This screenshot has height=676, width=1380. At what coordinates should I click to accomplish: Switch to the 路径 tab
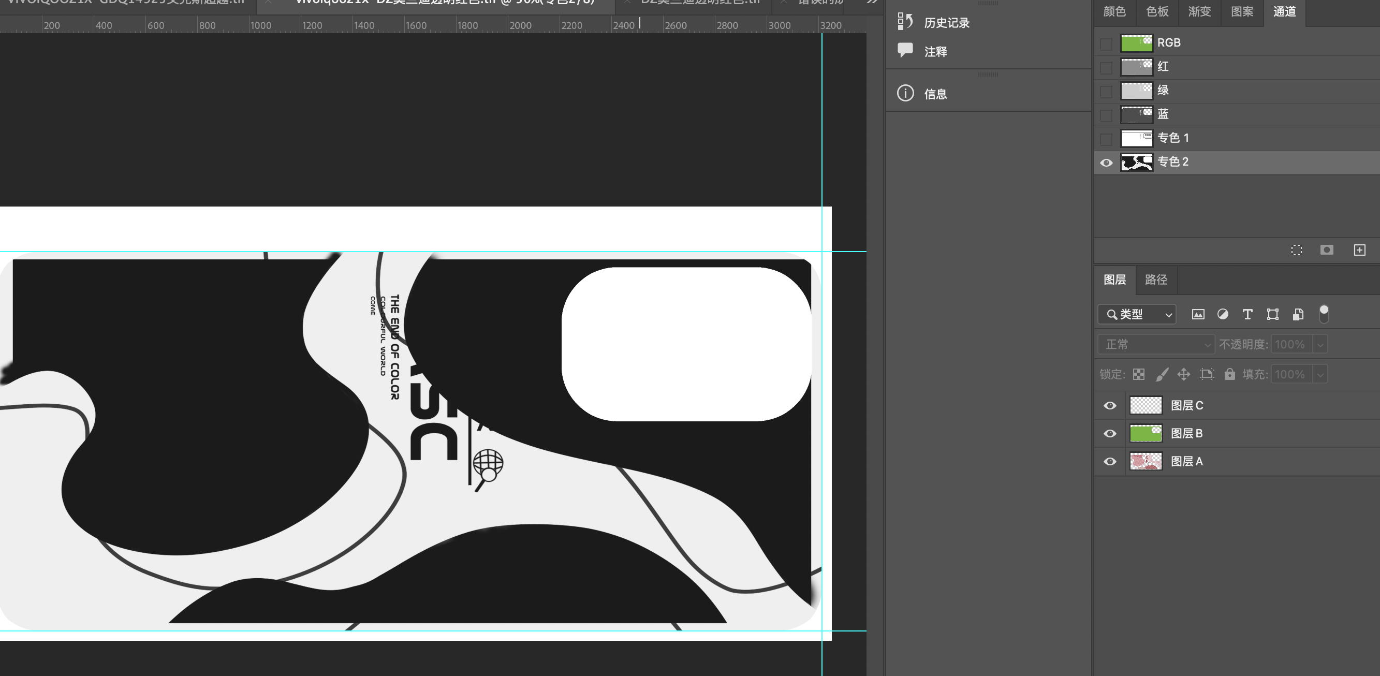pyautogui.click(x=1155, y=280)
